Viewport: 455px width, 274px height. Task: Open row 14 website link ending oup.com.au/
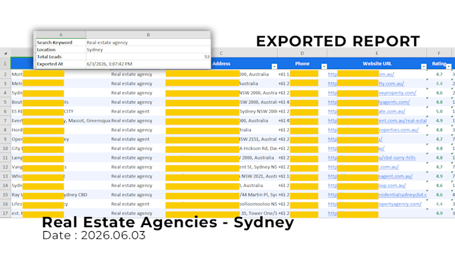tap(392, 186)
